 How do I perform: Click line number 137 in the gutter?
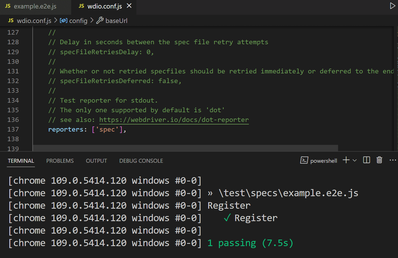click(13, 129)
